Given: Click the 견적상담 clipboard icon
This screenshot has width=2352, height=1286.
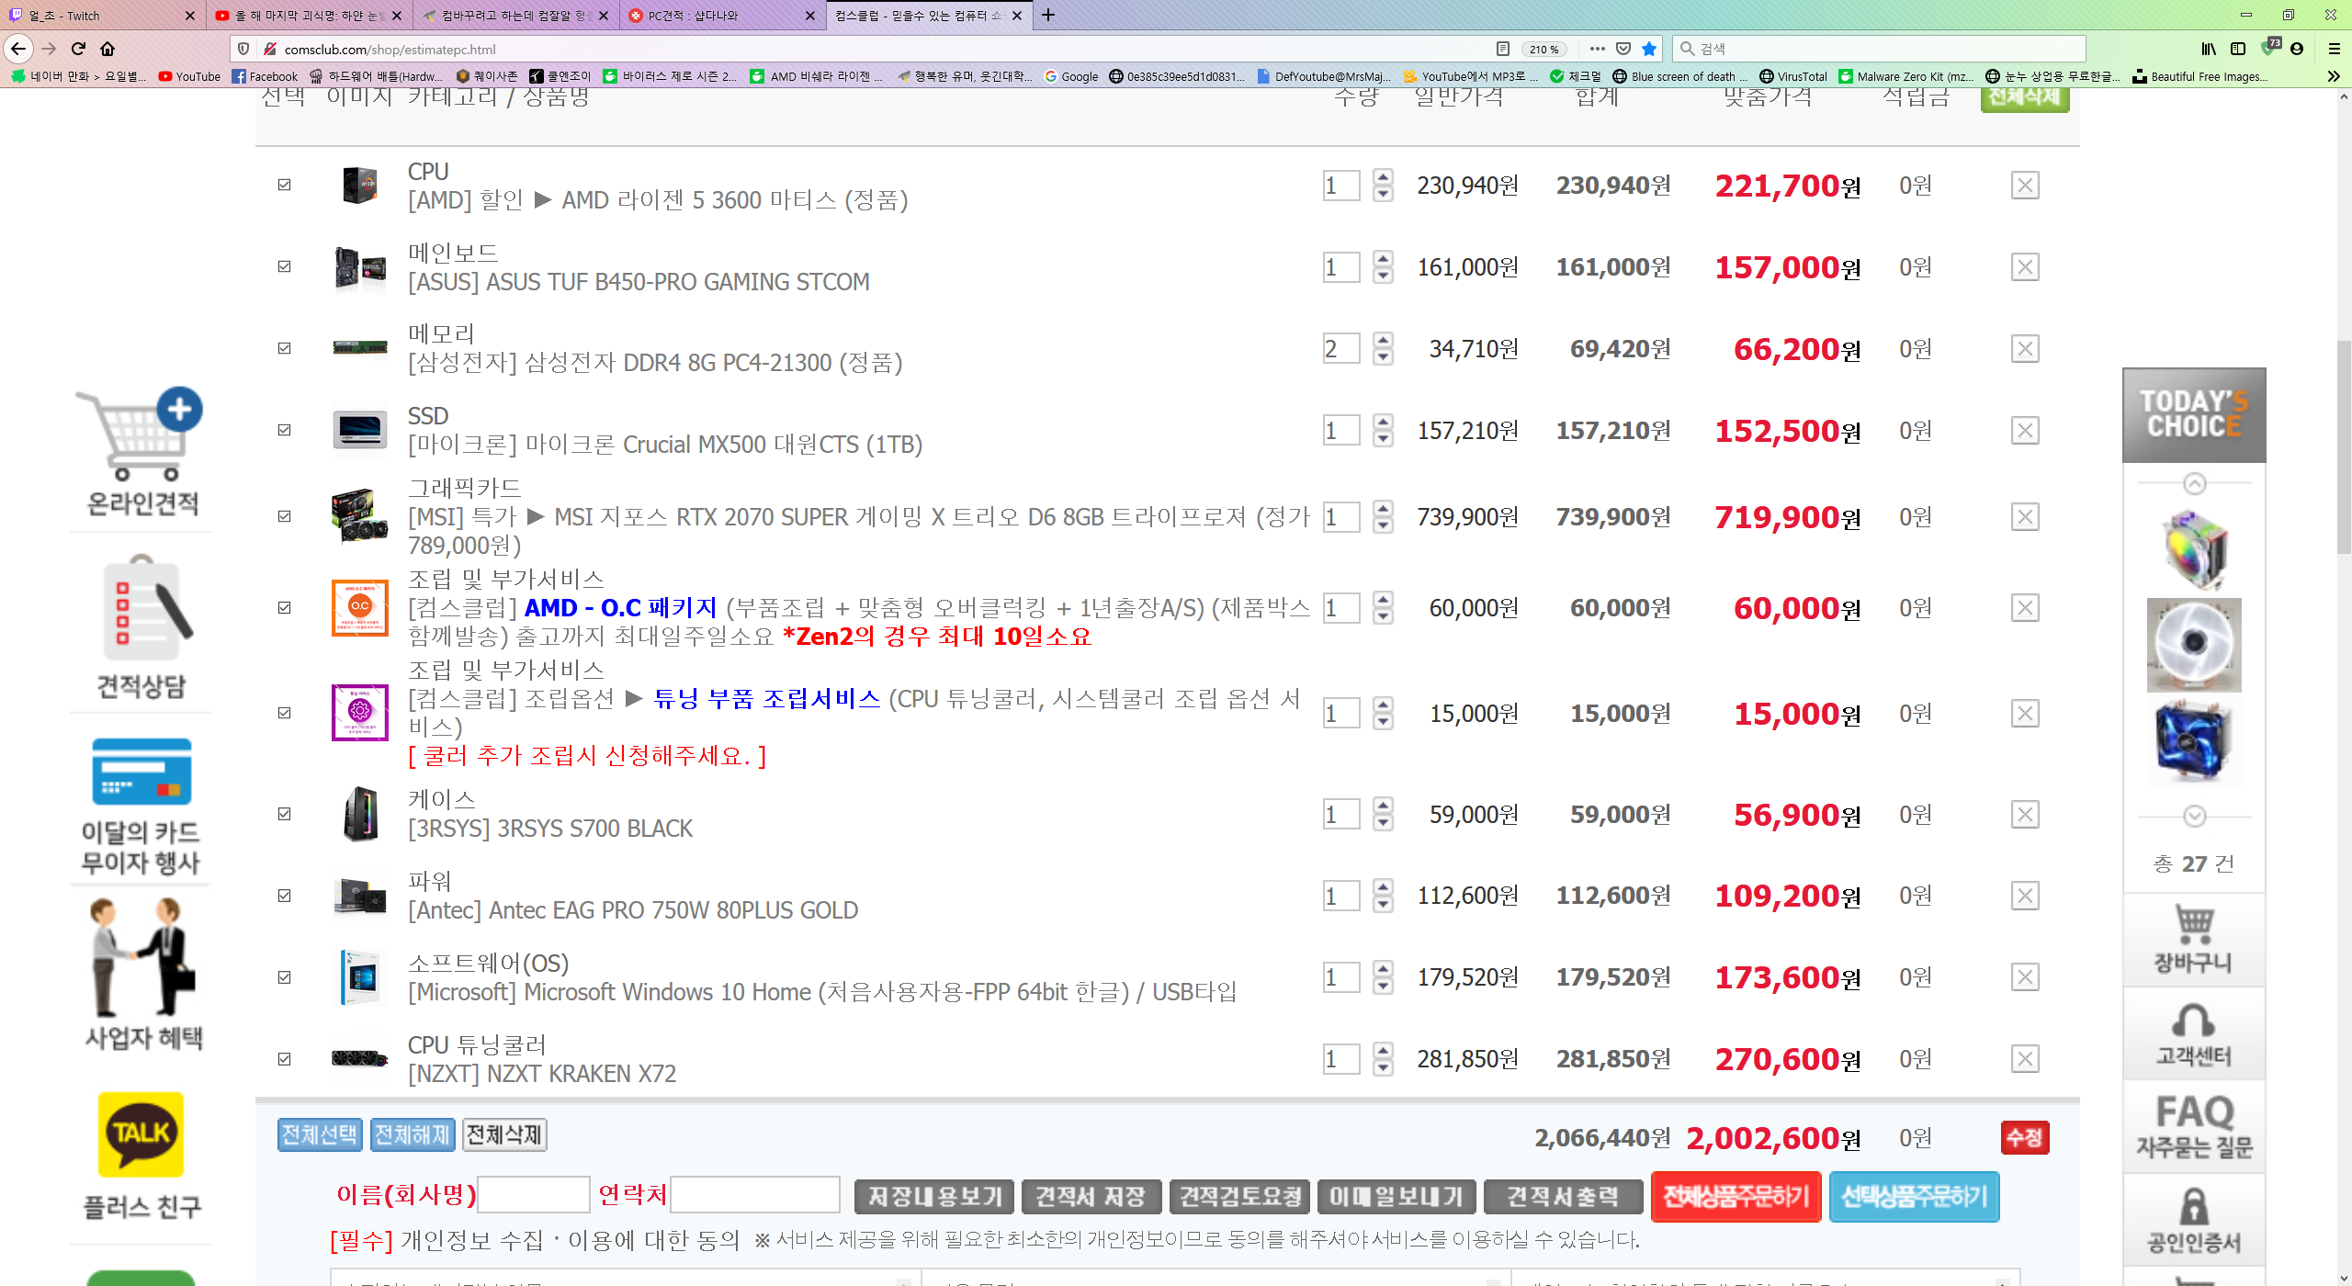Looking at the screenshot, I should click(x=142, y=609).
